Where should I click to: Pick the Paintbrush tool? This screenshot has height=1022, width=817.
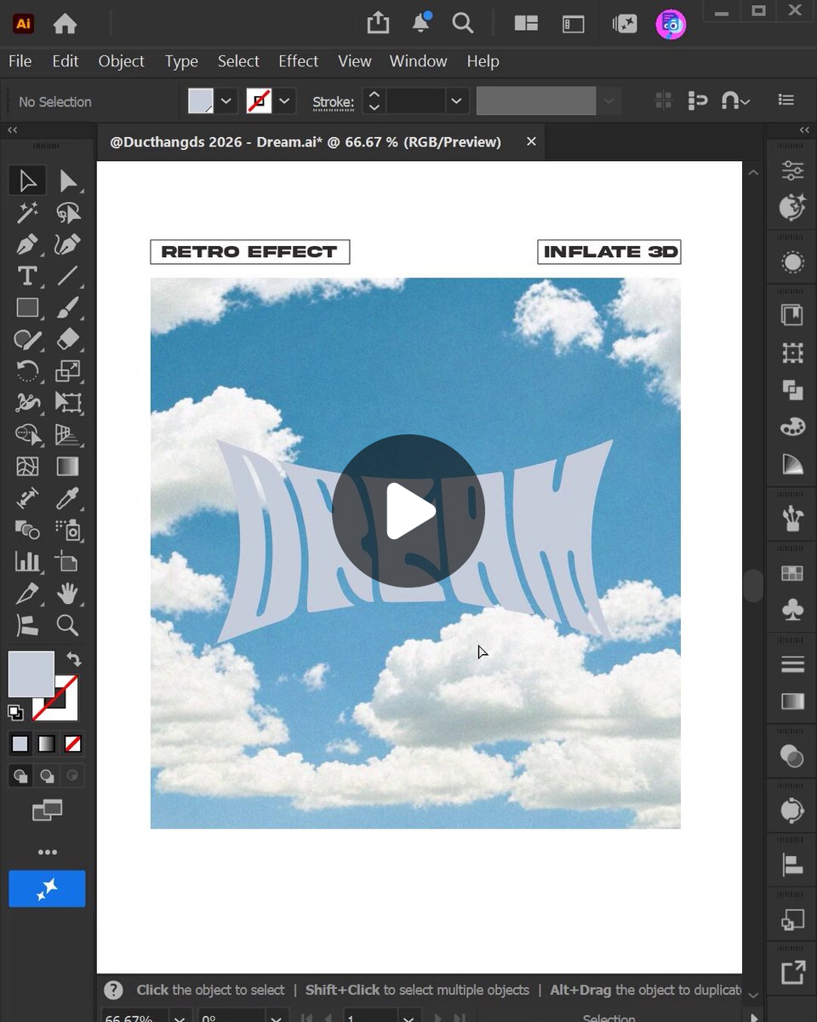coord(68,307)
